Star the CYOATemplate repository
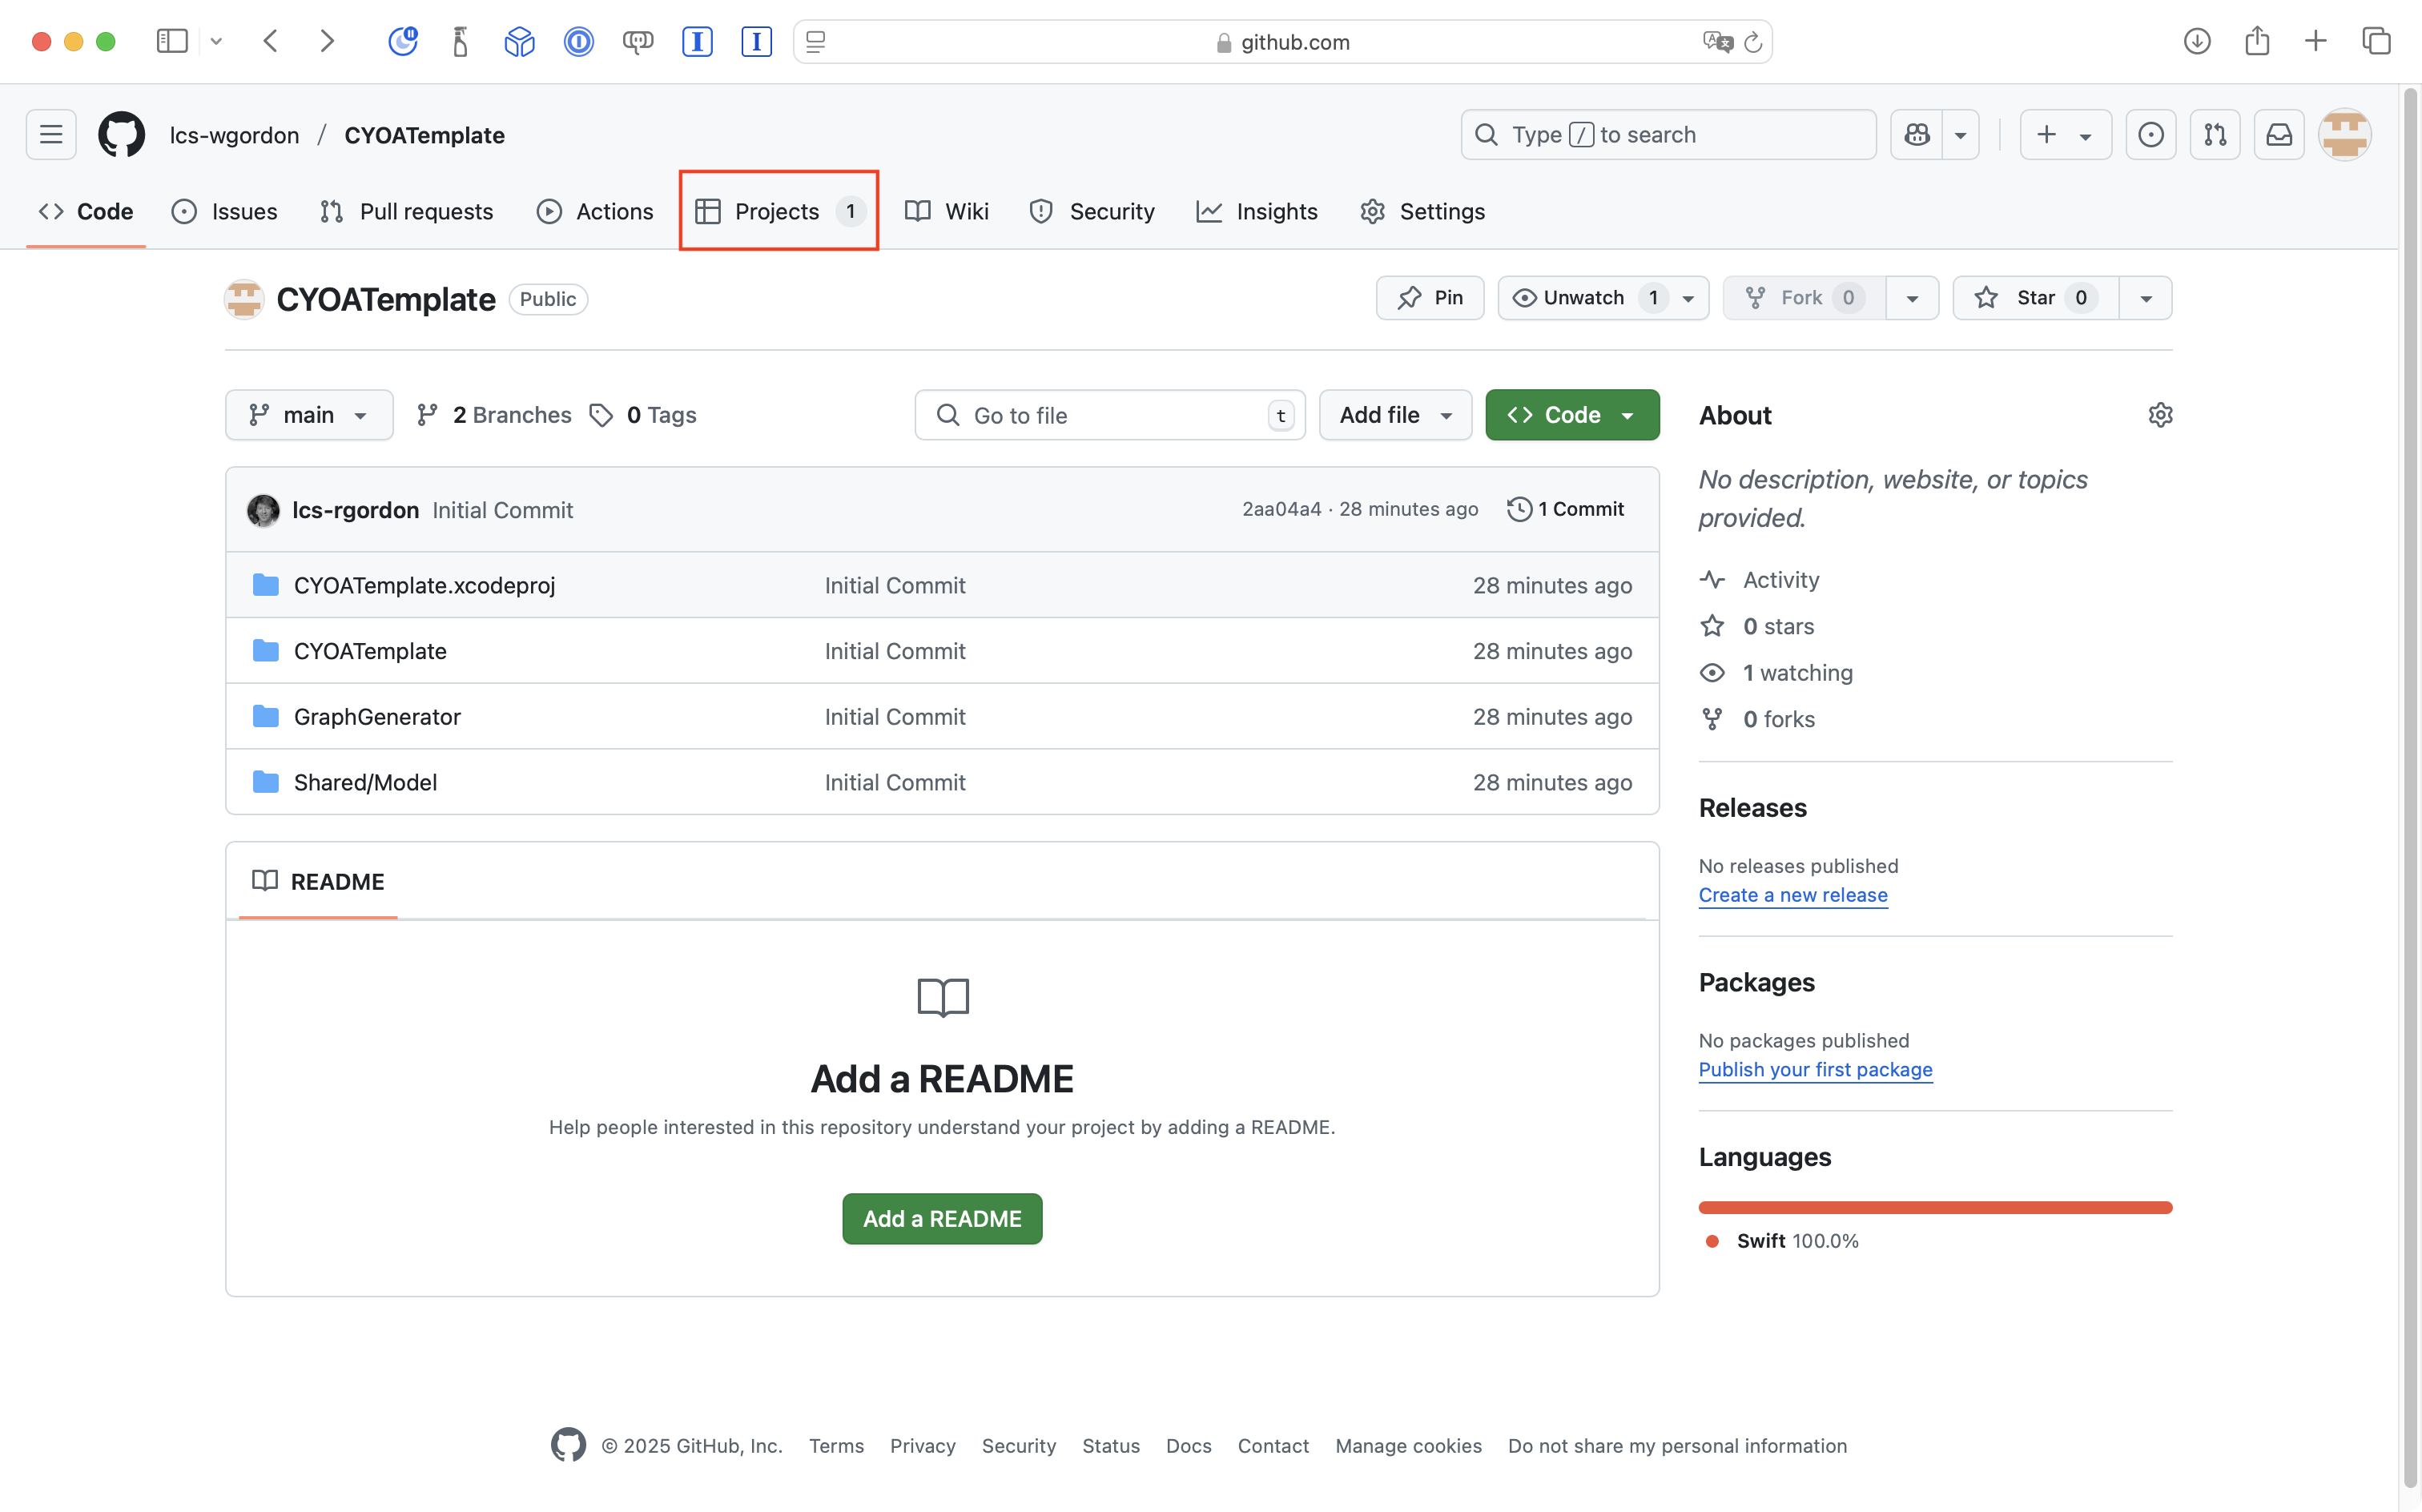Viewport: 2422px width, 1512px height. 2035,298
